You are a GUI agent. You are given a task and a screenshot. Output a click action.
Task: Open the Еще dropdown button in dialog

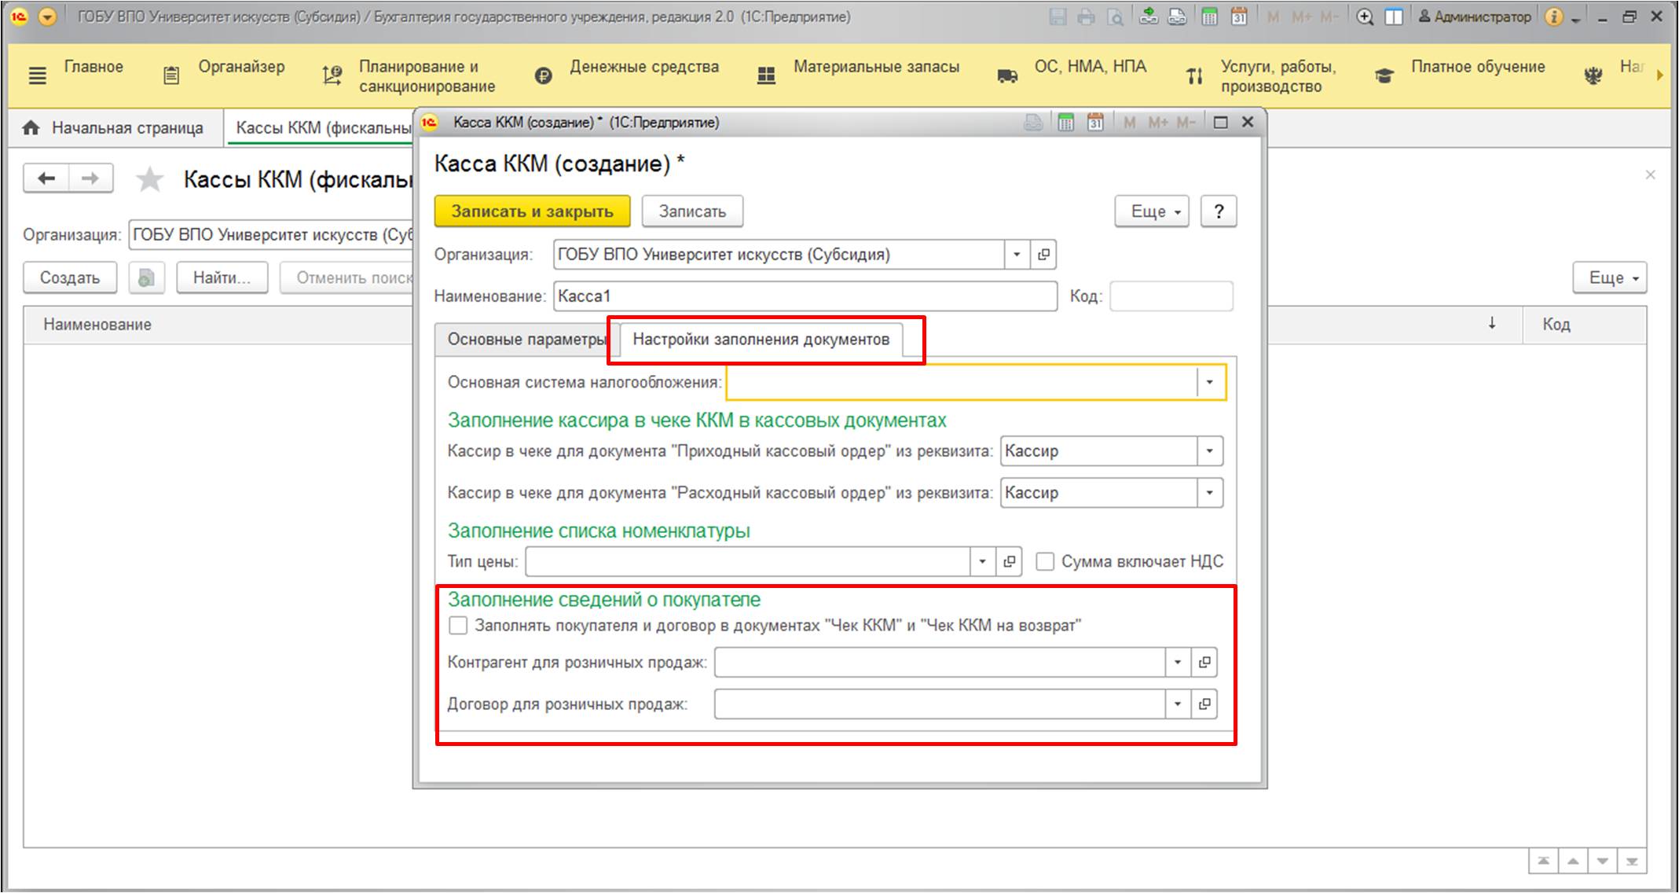(1152, 211)
